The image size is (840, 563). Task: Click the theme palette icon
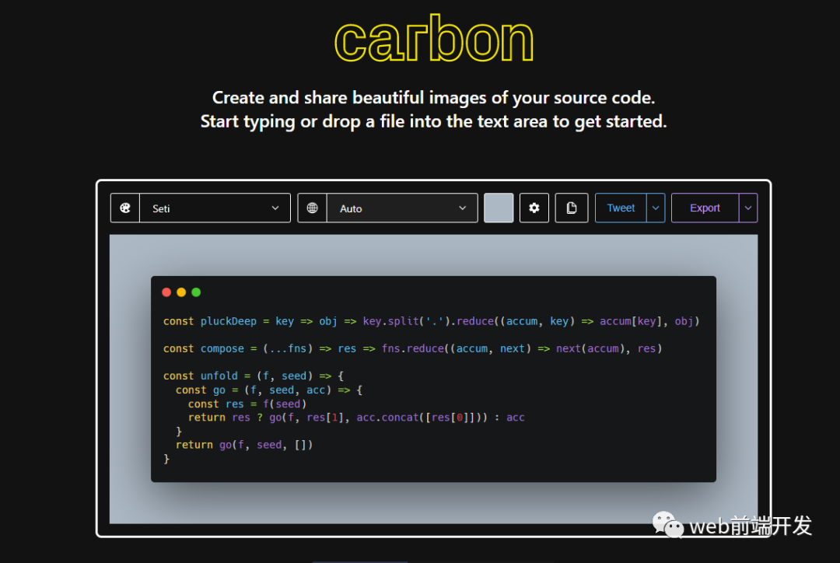124,208
